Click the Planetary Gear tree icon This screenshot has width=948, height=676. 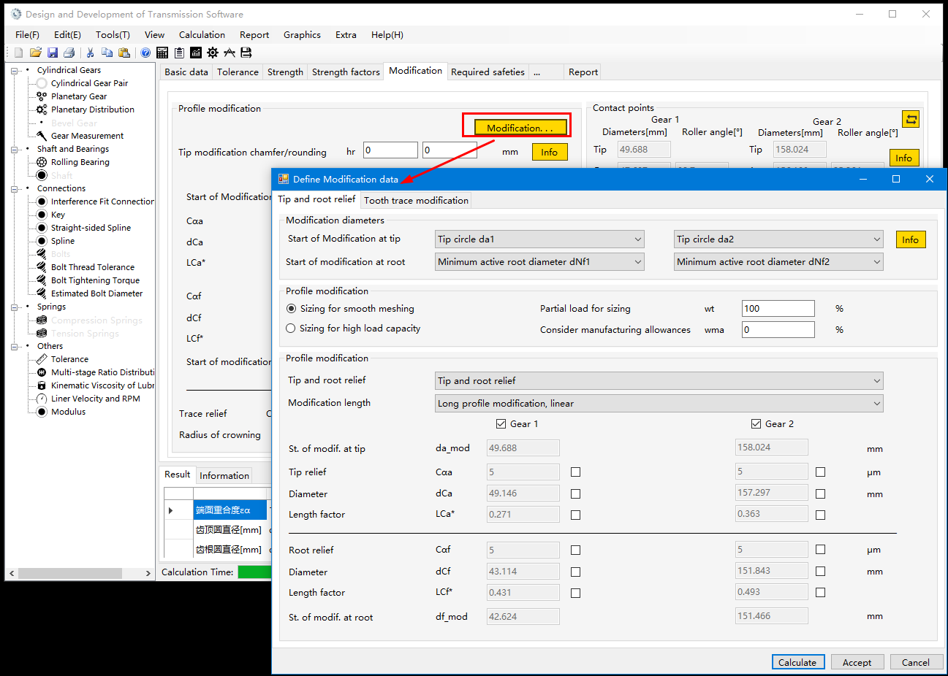click(42, 96)
